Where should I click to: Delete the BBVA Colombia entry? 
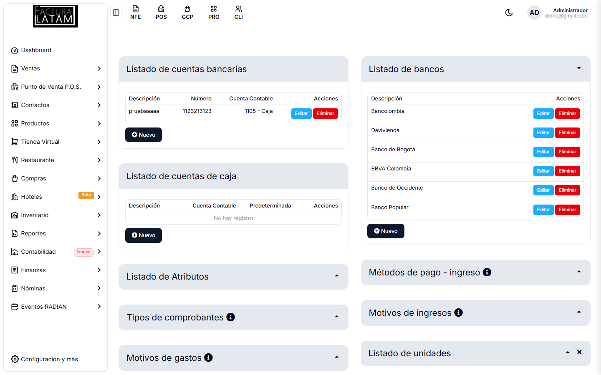click(568, 171)
